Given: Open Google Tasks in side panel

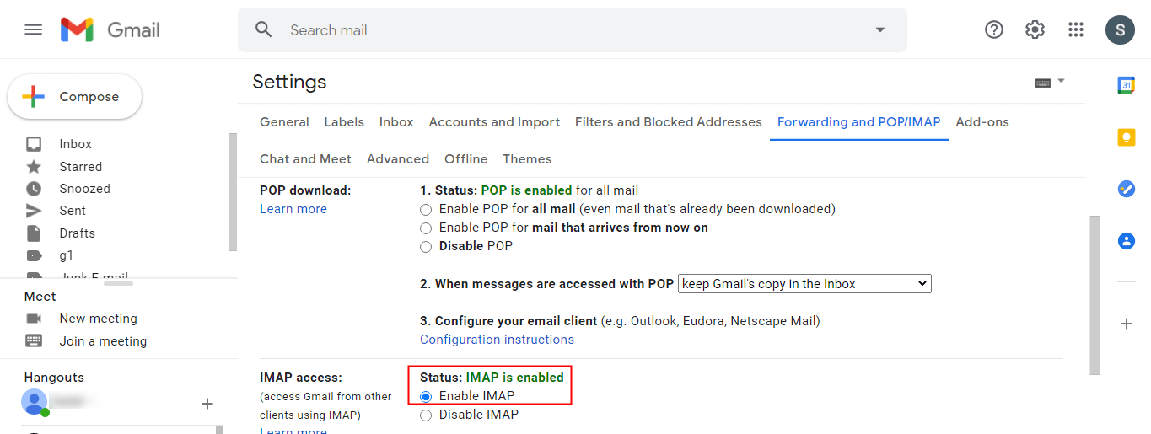Looking at the screenshot, I should (x=1126, y=189).
